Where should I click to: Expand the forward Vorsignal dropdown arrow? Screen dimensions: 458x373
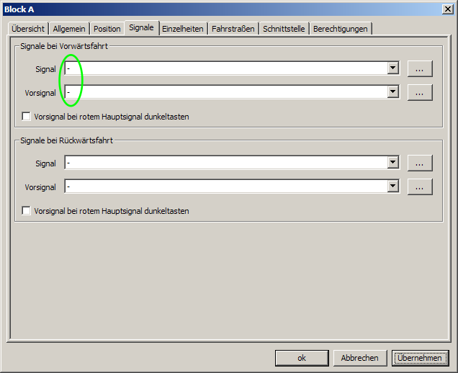pos(393,92)
